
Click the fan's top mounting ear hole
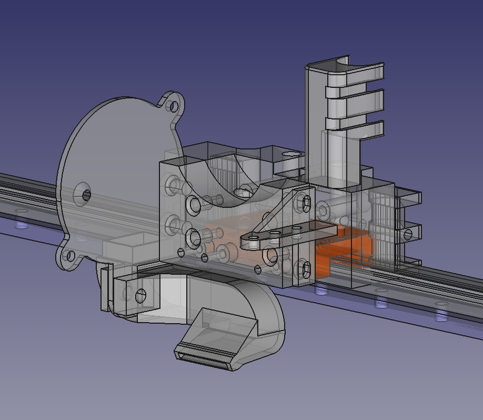tap(172, 106)
